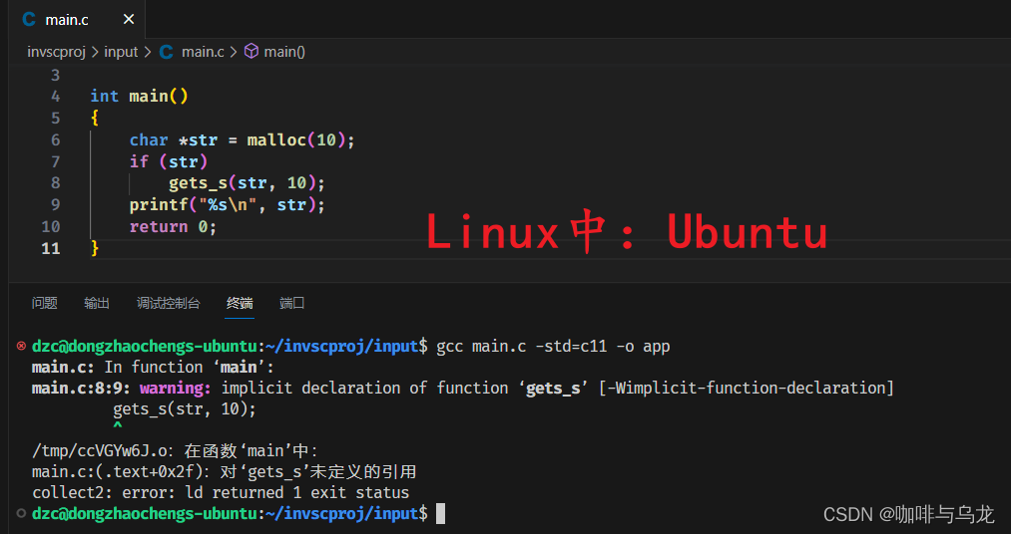This screenshot has height=534, width=1011.
Task: Click 'collect2: error: ld returned 1 exit status'
Action: point(221,493)
